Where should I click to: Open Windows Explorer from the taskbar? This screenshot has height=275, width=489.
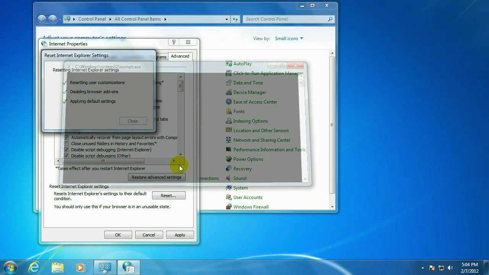[x=58, y=267]
